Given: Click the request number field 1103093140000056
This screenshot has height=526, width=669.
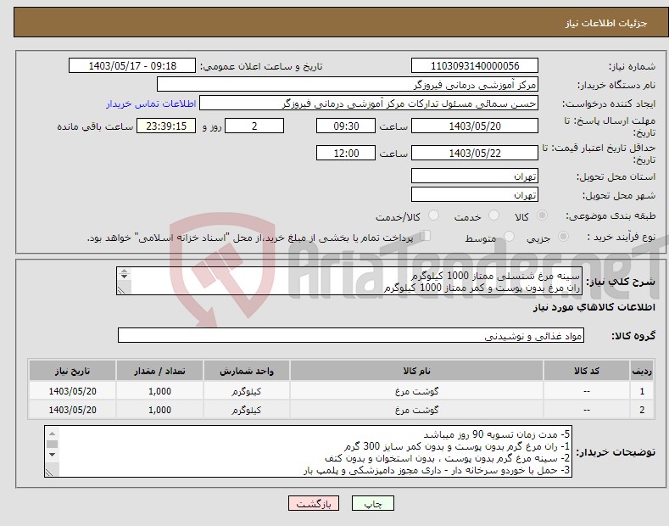Looking at the screenshot, I should click(x=475, y=66).
